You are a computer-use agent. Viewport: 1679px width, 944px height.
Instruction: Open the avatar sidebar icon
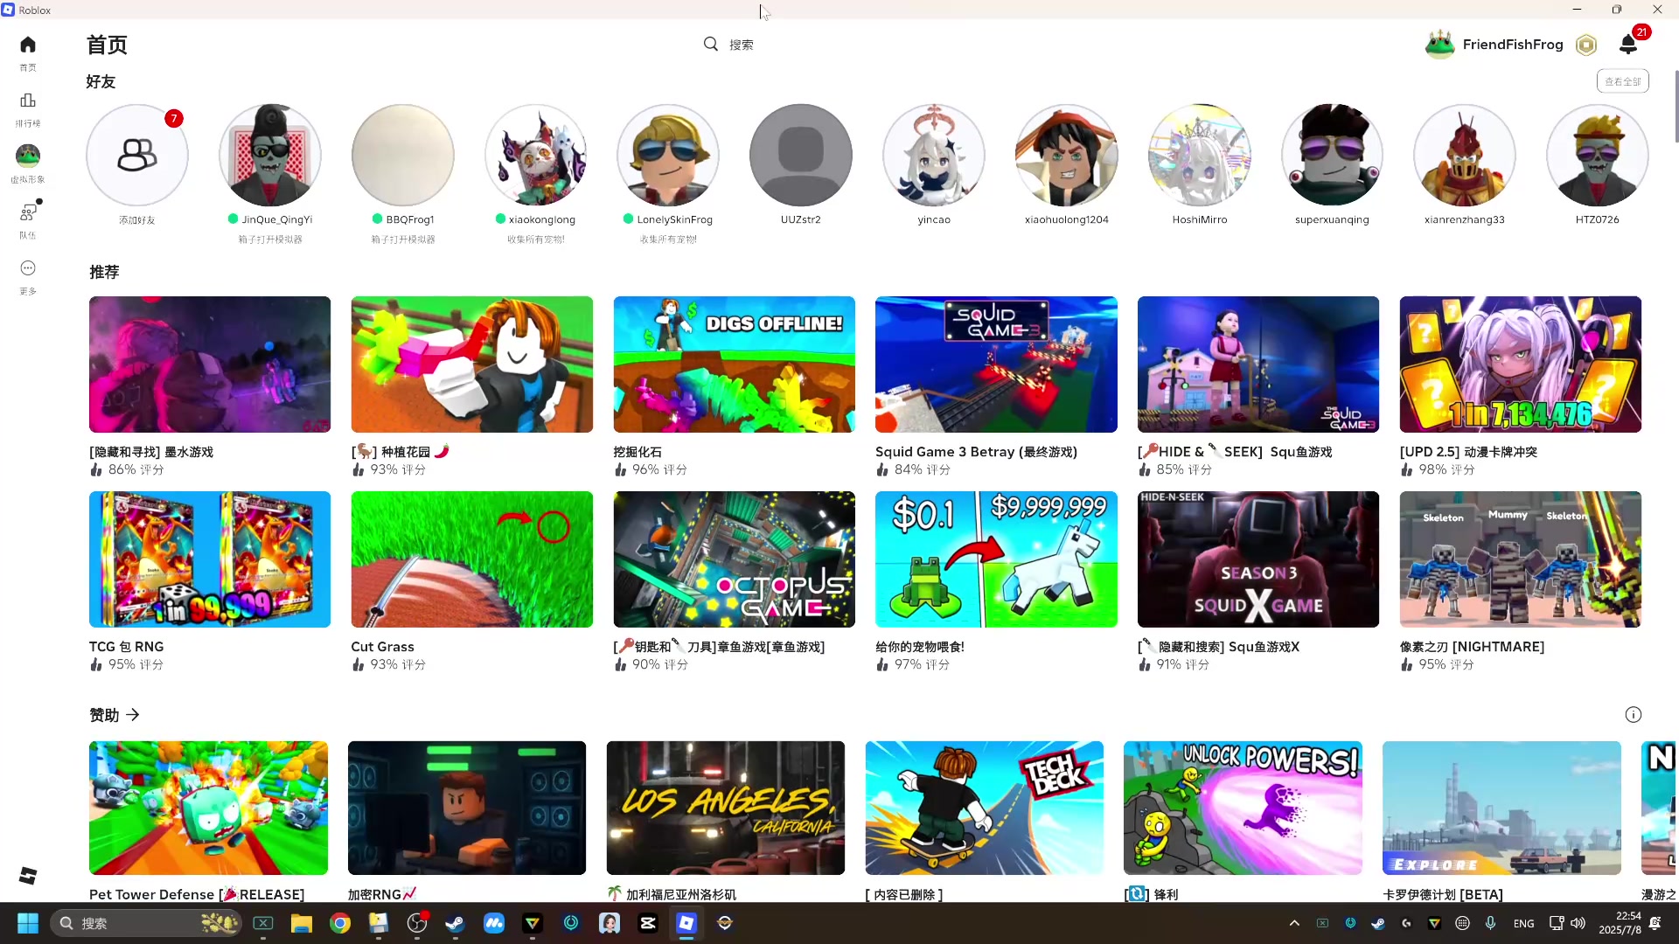pyautogui.click(x=28, y=156)
